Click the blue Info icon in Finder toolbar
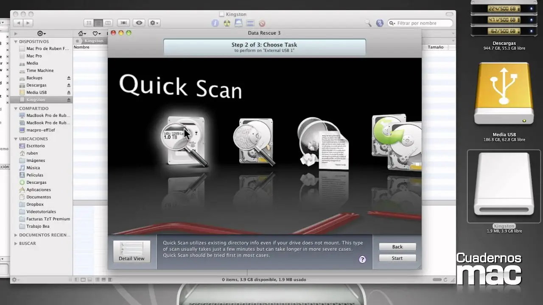 tap(215, 23)
